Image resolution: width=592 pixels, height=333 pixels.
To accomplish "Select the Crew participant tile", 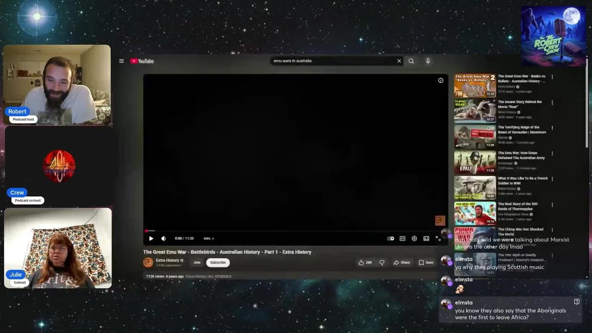I will tap(58, 166).
